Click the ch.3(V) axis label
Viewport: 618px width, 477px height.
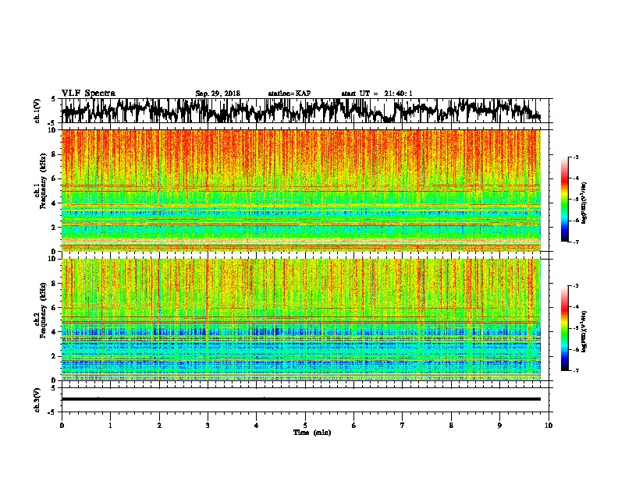pyautogui.click(x=37, y=400)
